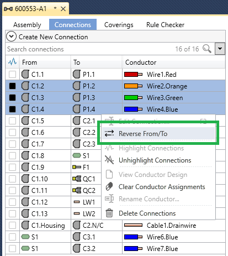The width and height of the screenshot is (228, 256).
Task: Sort by the Conductor column header
Action: 174,62
